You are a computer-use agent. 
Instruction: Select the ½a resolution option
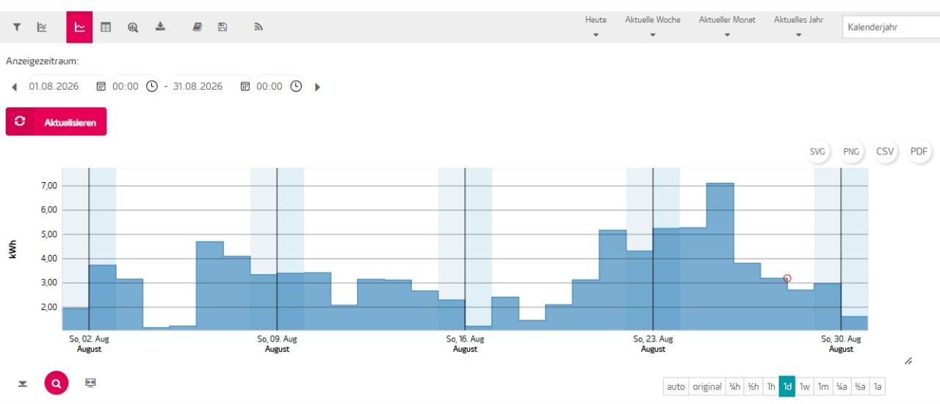[861, 386]
